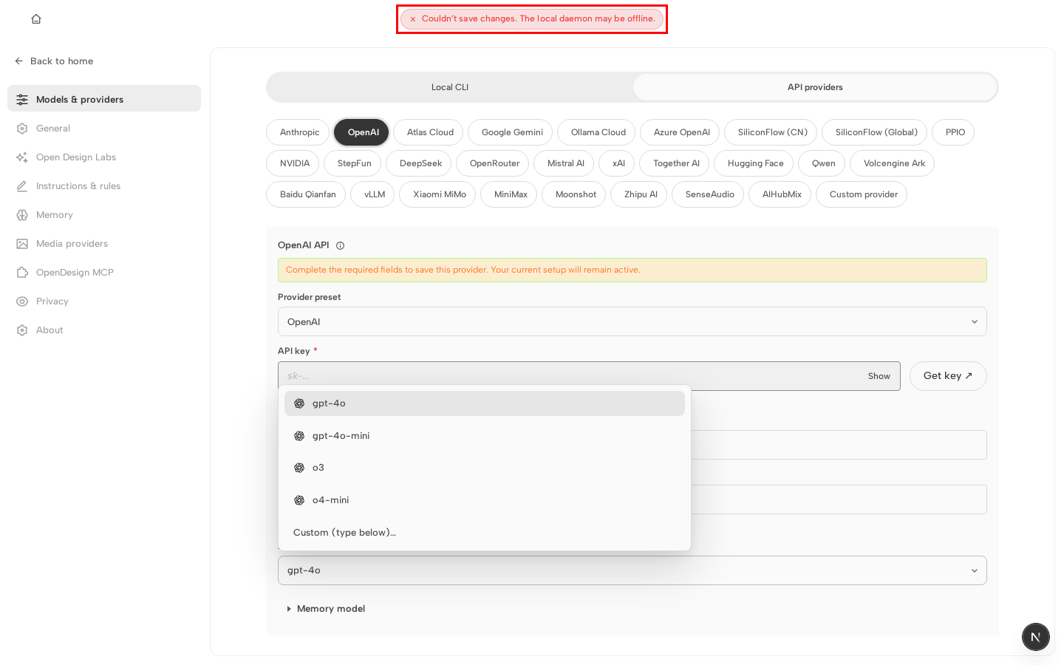
Task: Open Memory settings
Action: 104,215
